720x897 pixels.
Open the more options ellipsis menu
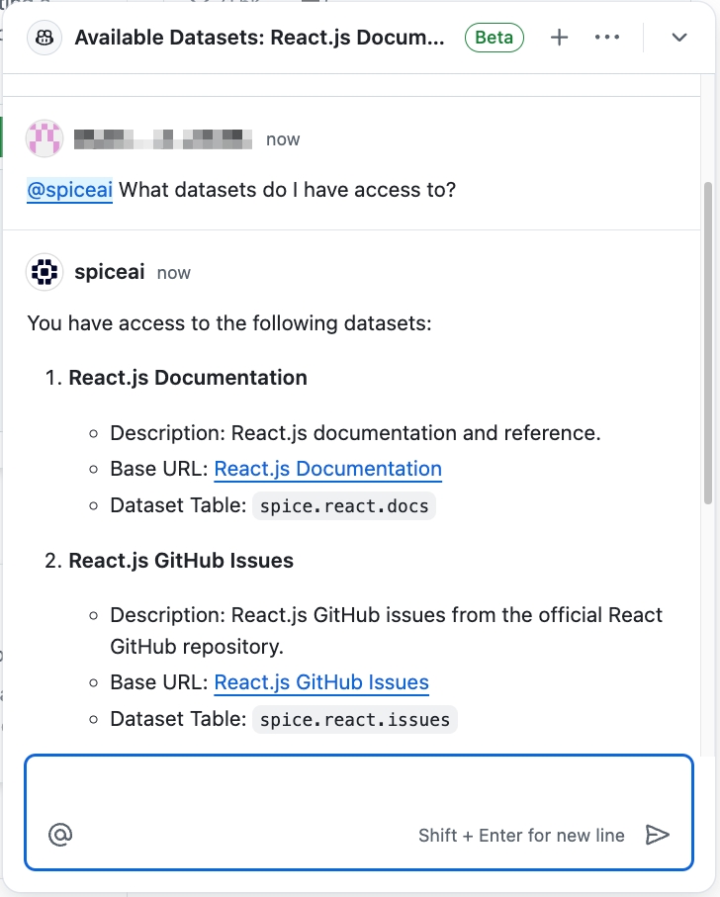tap(606, 38)
